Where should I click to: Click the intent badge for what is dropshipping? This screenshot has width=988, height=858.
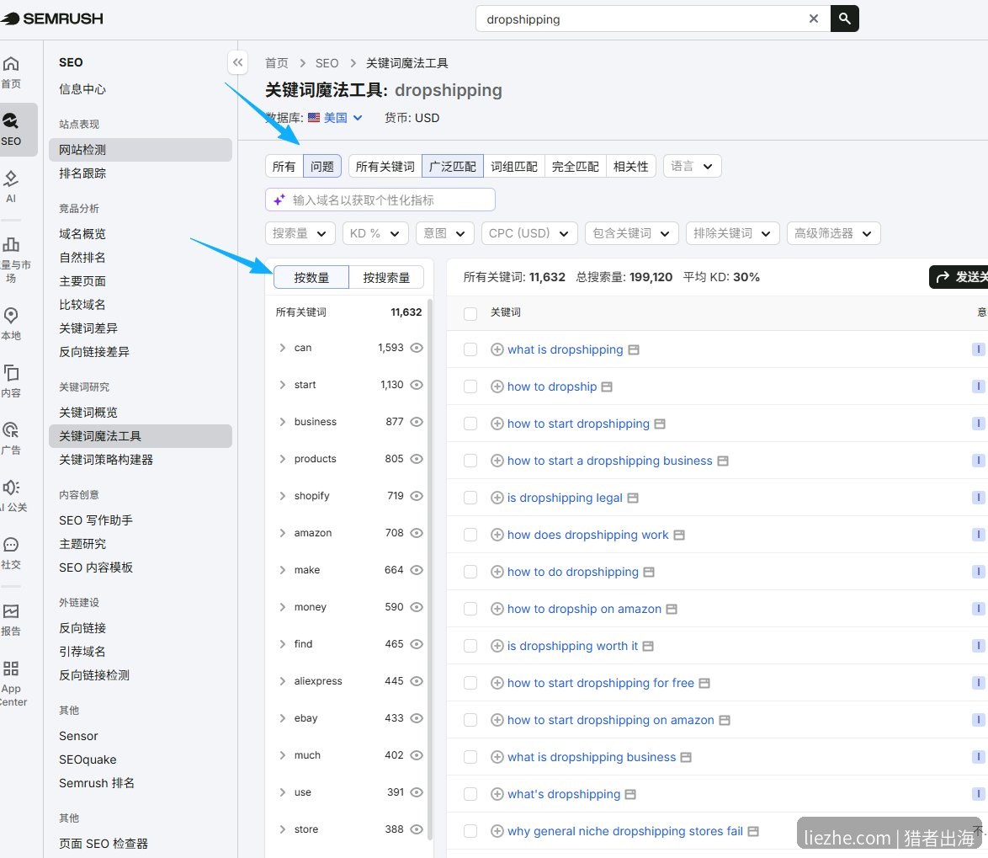978,349
